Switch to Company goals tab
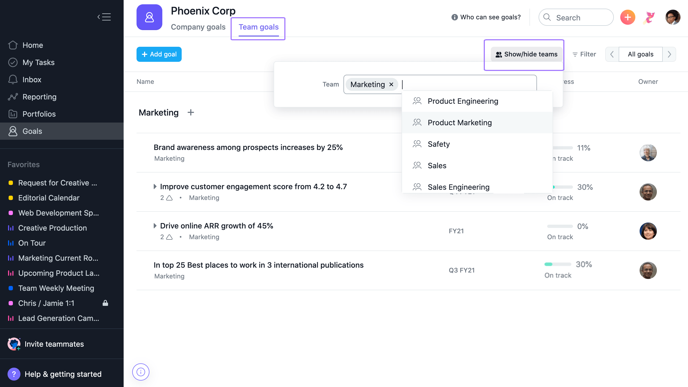 point(198,27)
